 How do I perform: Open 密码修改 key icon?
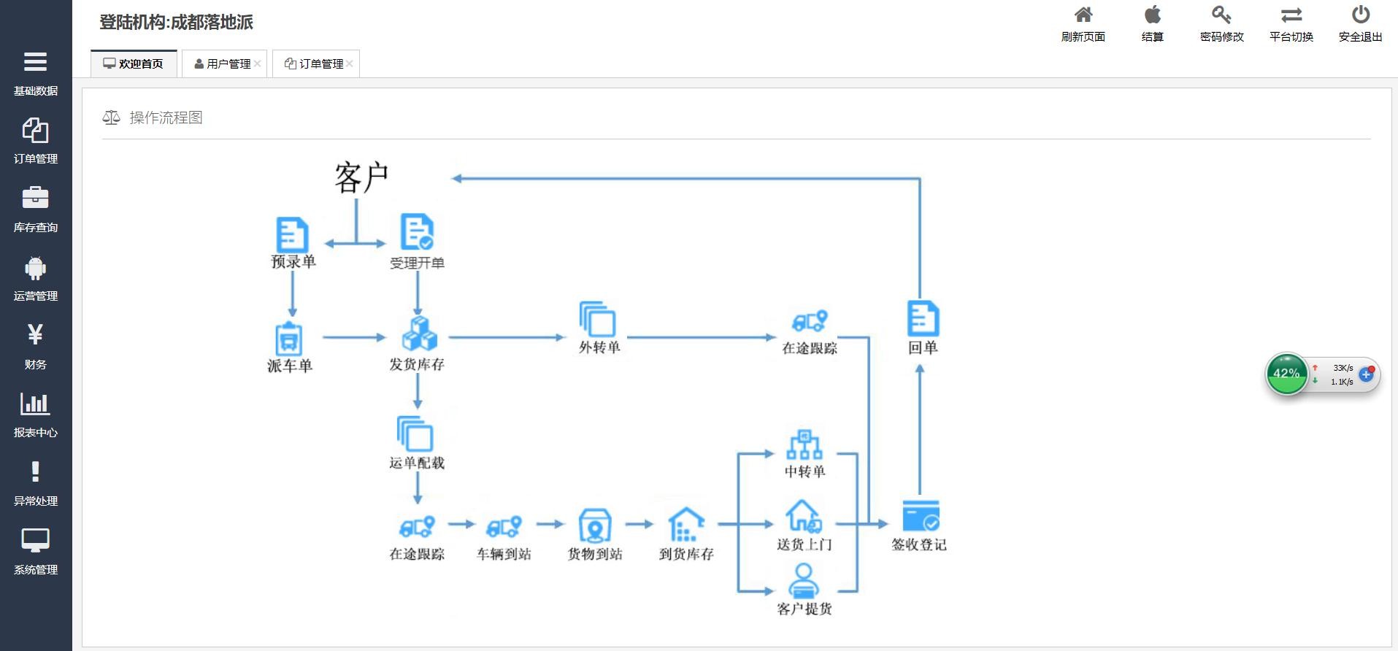point(1221,15)
